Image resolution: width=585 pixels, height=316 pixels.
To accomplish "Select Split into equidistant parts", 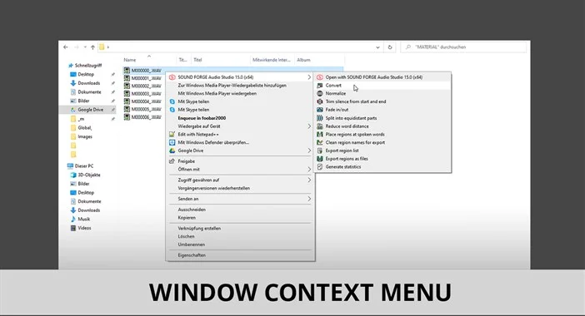I will coord(382,118).
